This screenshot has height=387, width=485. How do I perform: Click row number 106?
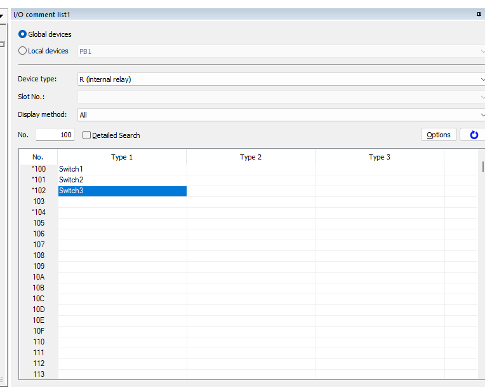39,234
